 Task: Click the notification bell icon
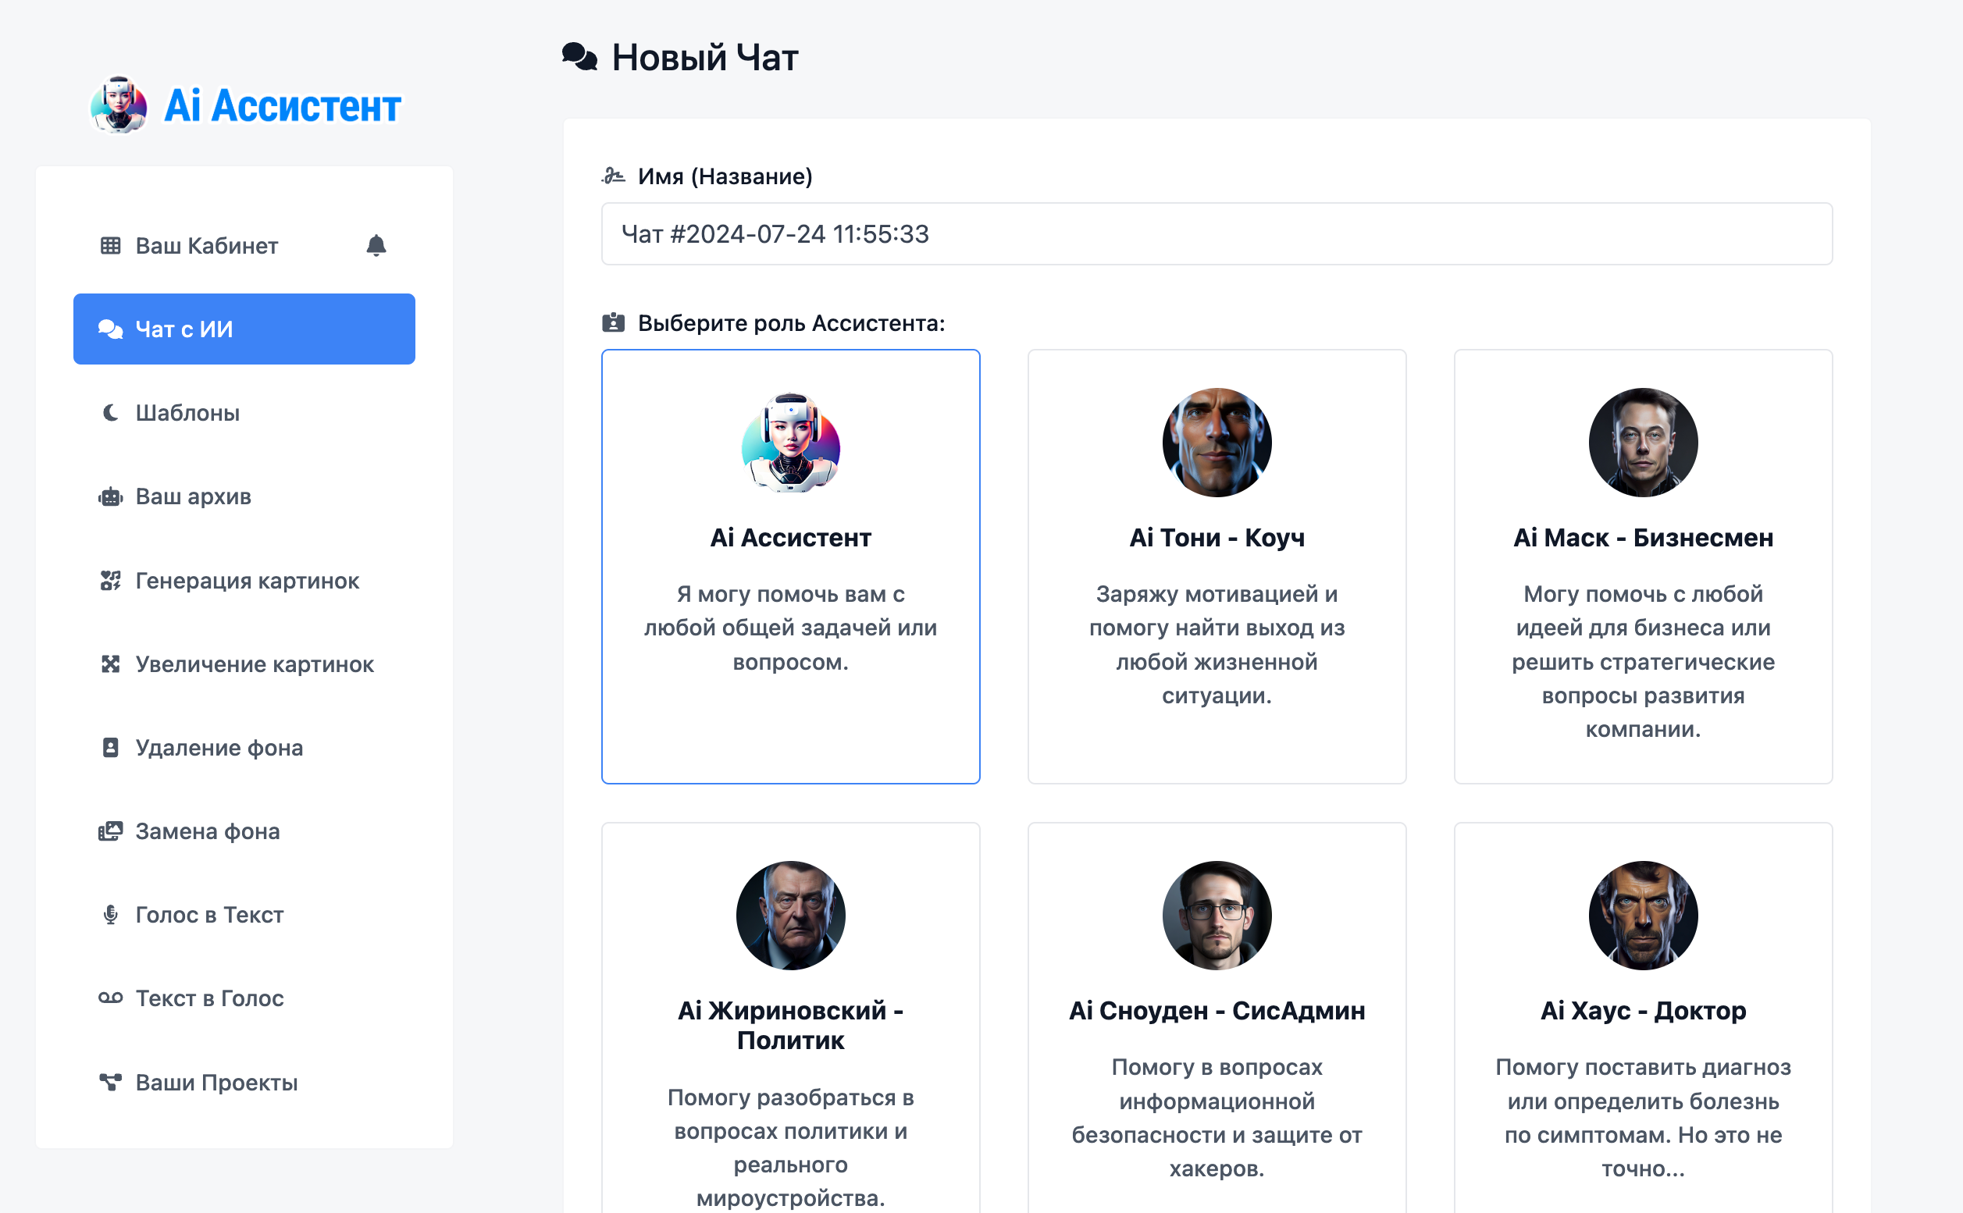[x=376, y=245]
